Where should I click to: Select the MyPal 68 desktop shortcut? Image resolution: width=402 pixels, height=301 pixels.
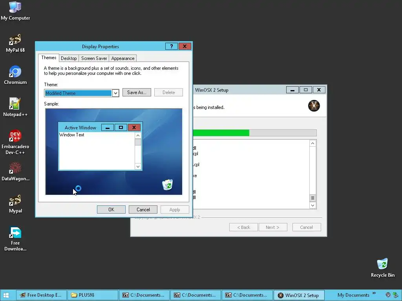click(x=15, y=43)
